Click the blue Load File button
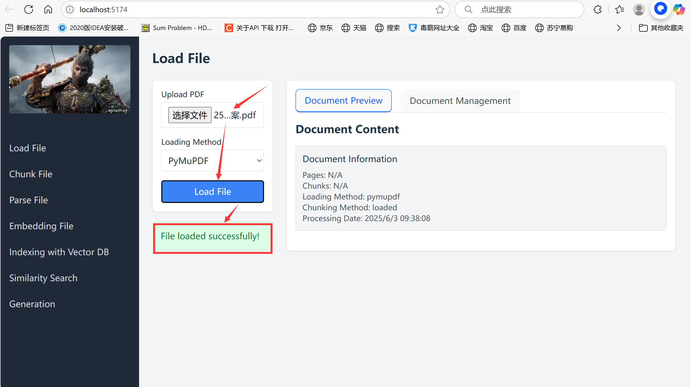 coord(212,192)
